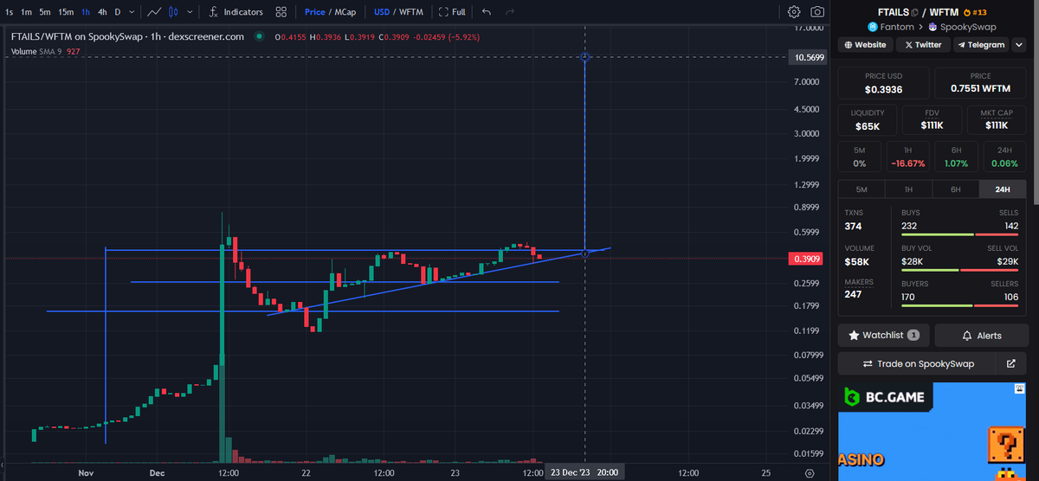Click the 6H 1.07% change box
This screenshot has height=481, width=1039.
click(x=956, y=157)
